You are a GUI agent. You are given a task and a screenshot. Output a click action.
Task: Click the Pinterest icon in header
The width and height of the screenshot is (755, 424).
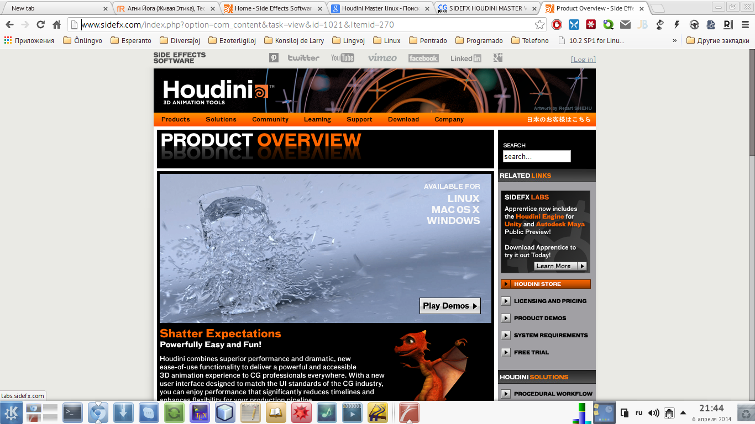coord(274,58)
